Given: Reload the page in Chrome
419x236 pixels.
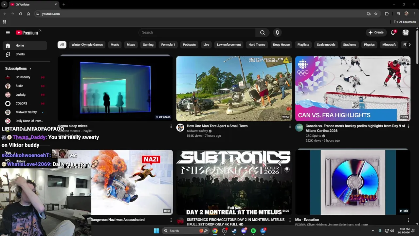Looking at the screenshot, I should click(x=20, y=14).
